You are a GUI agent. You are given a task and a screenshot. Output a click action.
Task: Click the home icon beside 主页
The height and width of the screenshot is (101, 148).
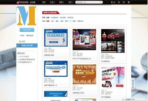click(20, 41)
